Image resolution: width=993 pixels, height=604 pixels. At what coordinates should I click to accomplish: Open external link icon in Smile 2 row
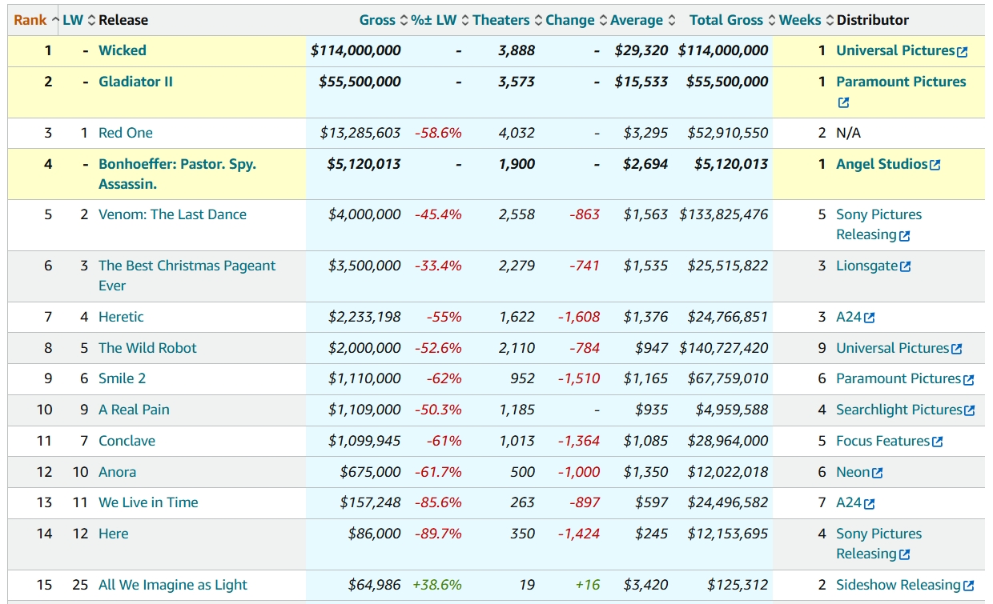(x=969, y=380)
